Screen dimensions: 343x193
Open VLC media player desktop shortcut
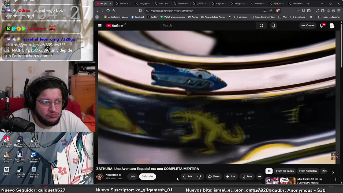tap(7, 157)
